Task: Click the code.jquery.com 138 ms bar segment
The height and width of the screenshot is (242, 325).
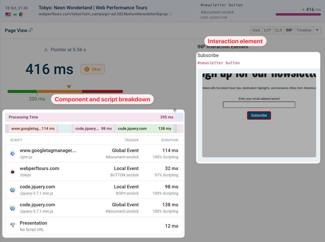Action: tap(144, 128)
